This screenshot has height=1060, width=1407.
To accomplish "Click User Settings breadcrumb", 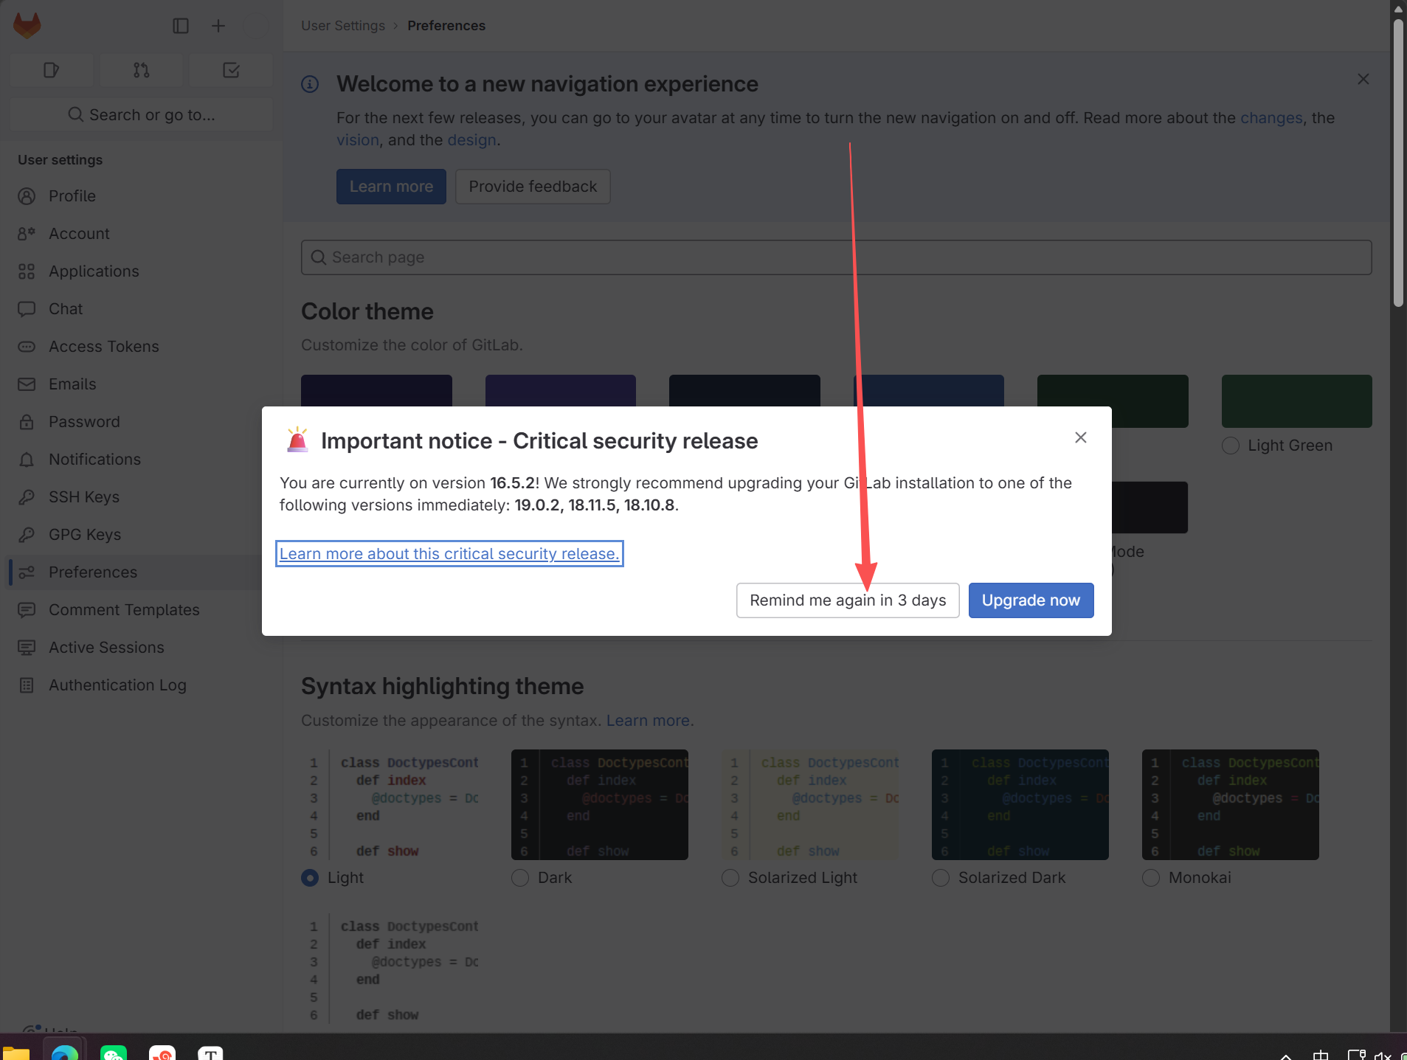I will (343, 26).
